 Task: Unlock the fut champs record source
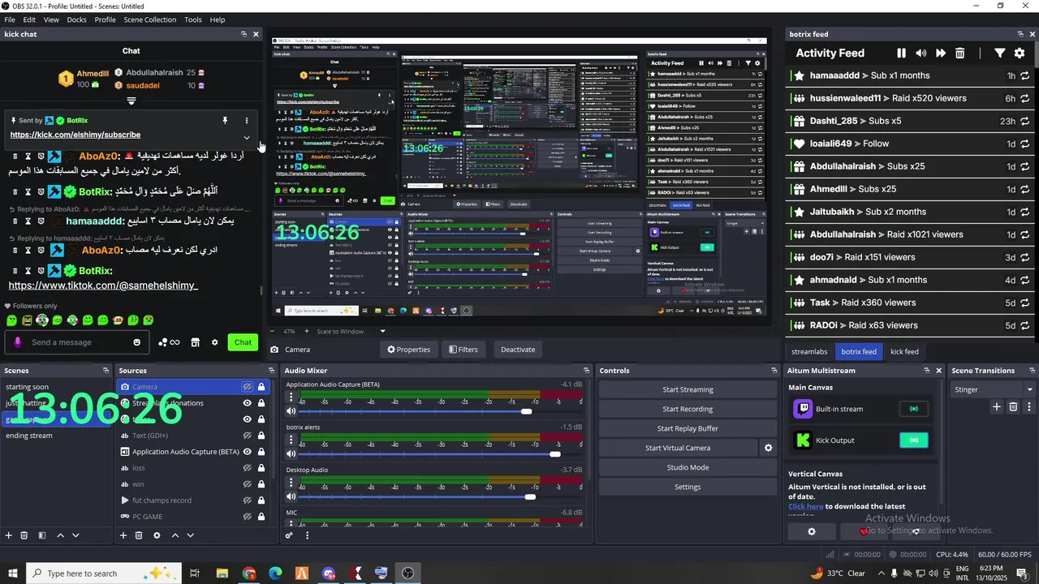(x=261, y=500)
